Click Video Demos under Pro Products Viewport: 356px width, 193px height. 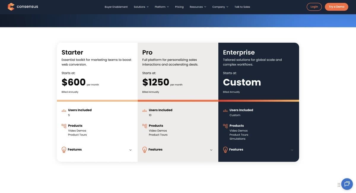[x=158, y=131]
